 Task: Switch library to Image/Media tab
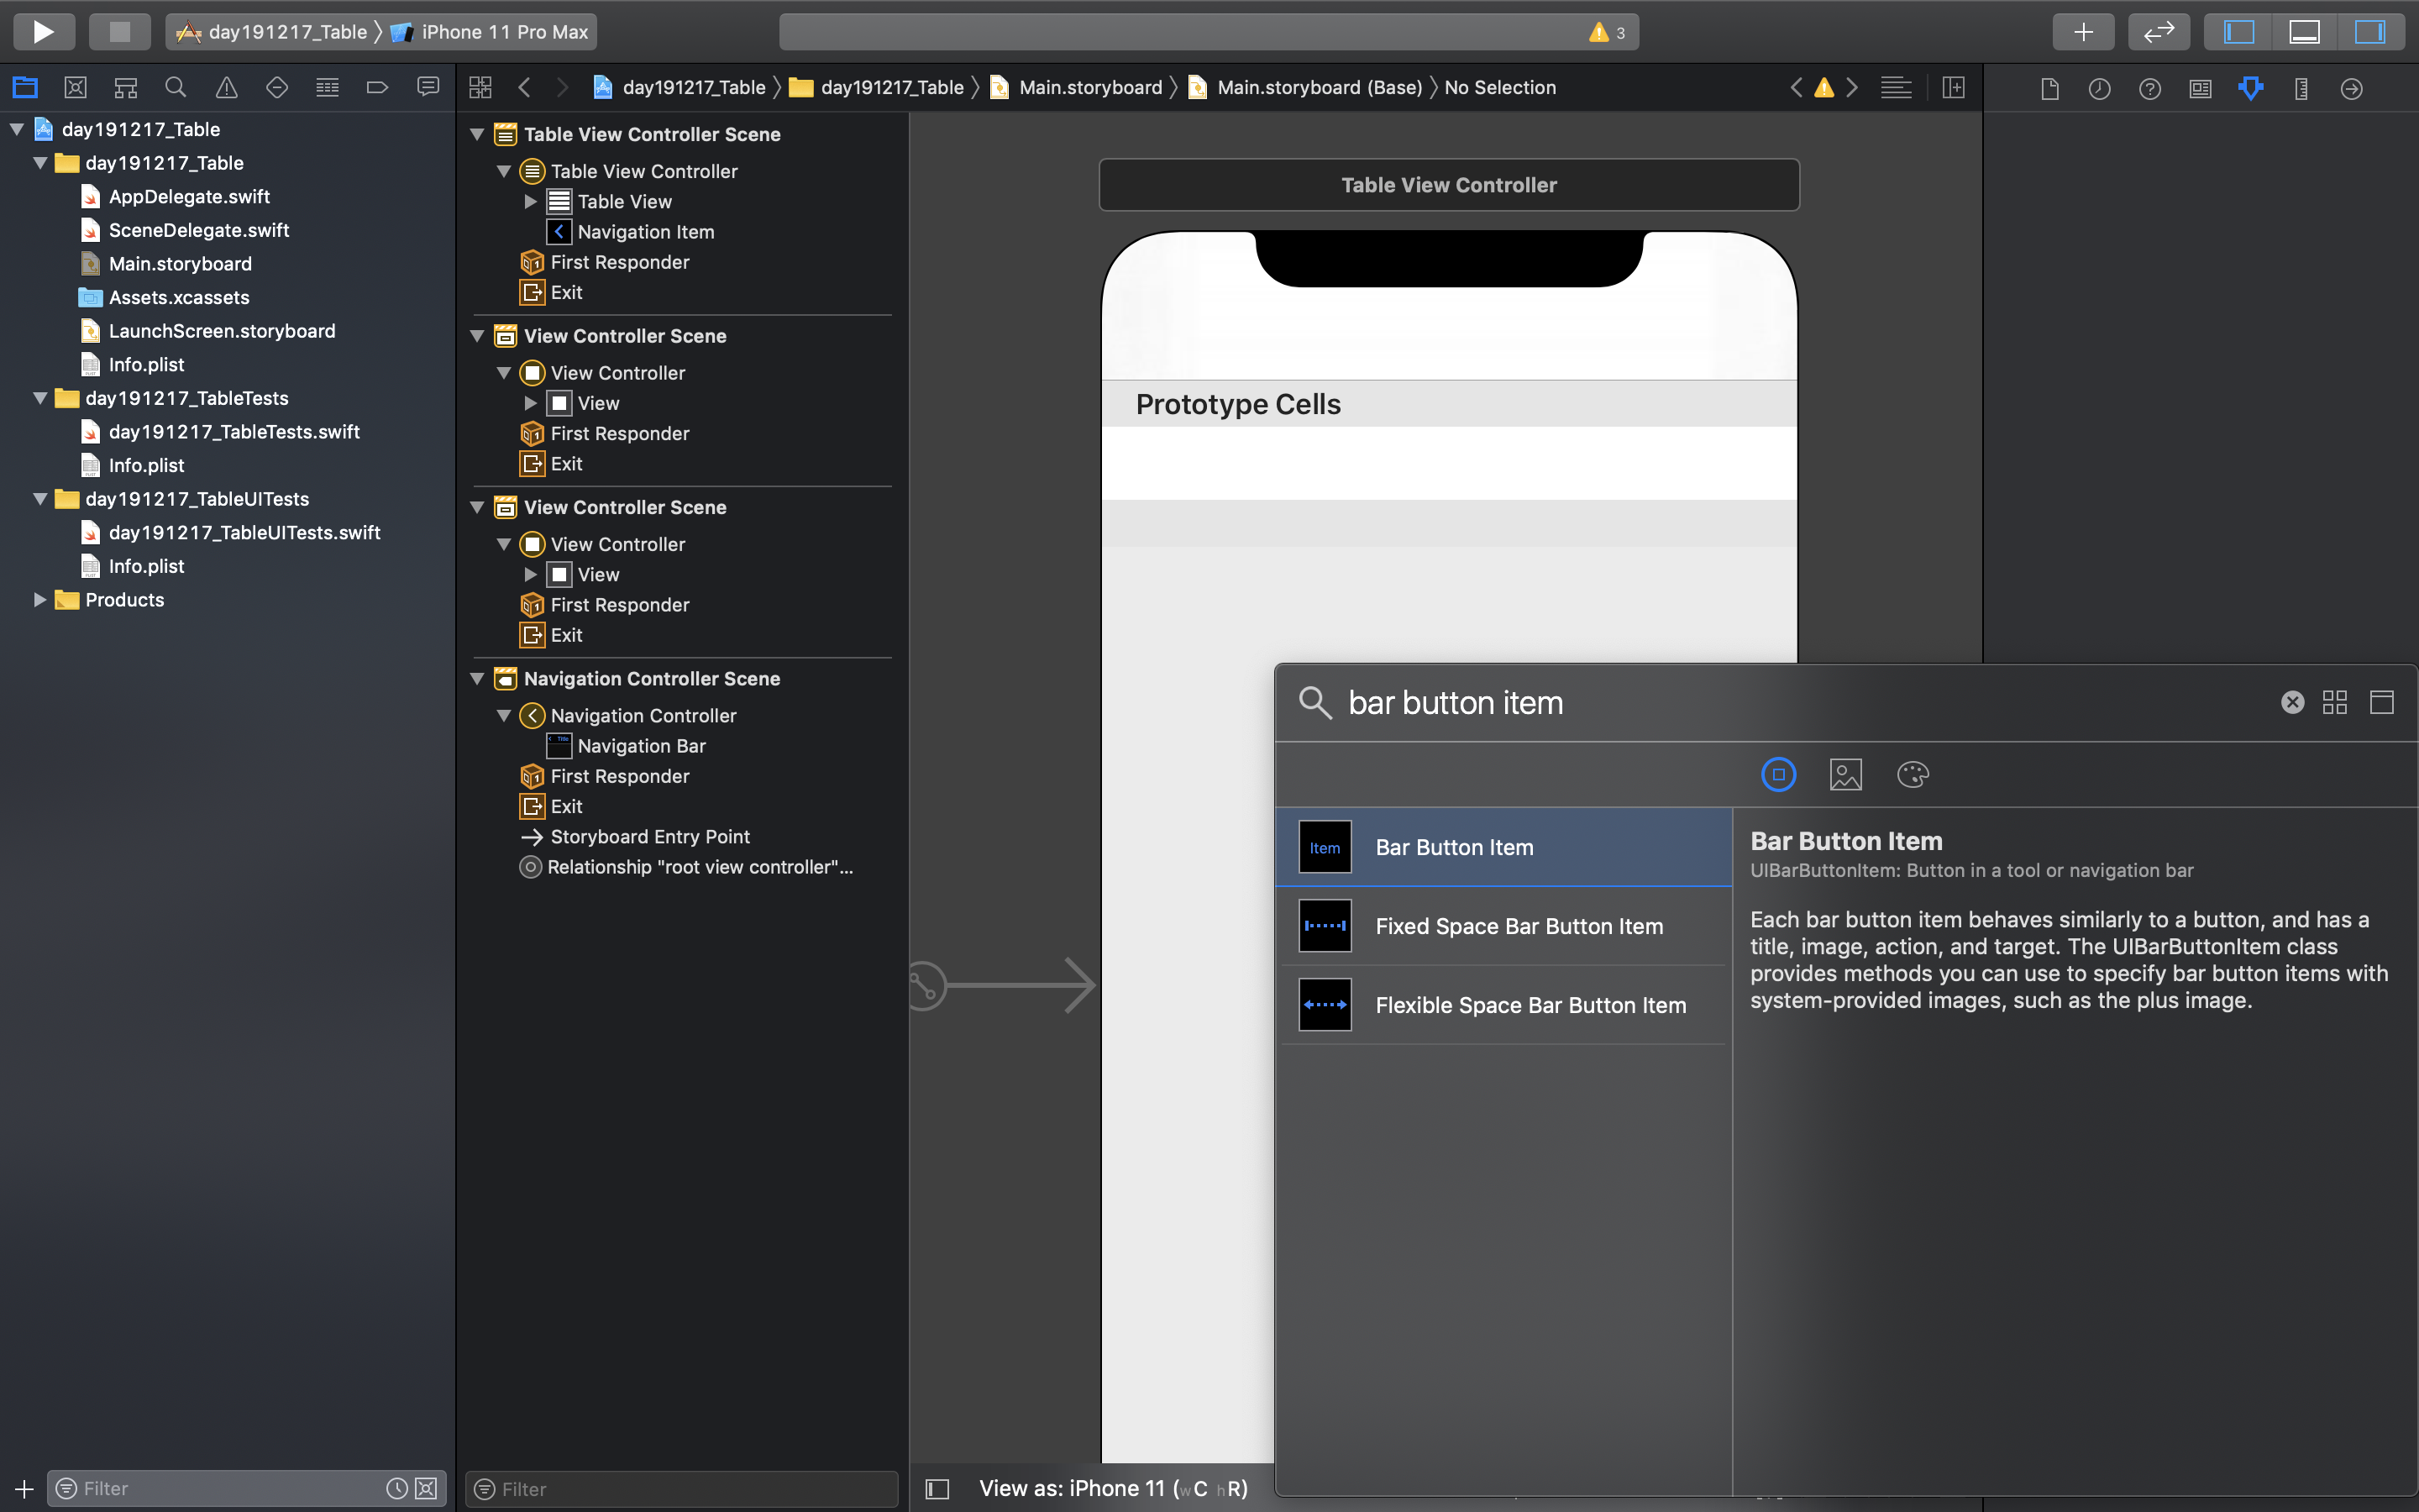(x=1845, y=775)
